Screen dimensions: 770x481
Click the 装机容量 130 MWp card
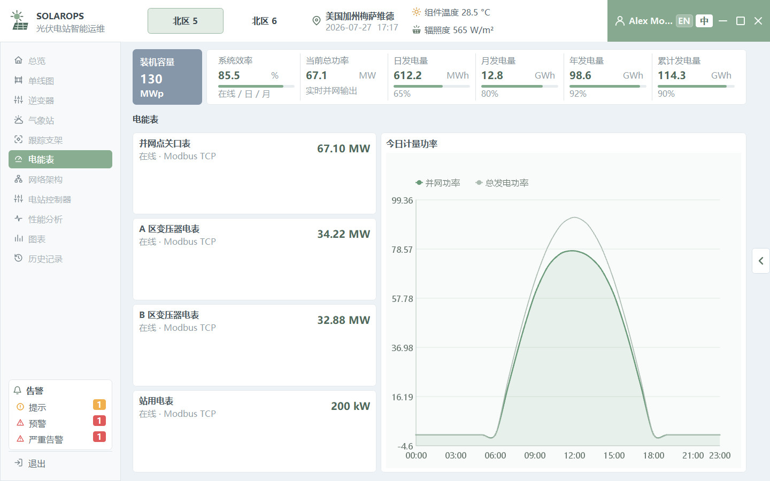pyautogui.click(x=167, y=77)
